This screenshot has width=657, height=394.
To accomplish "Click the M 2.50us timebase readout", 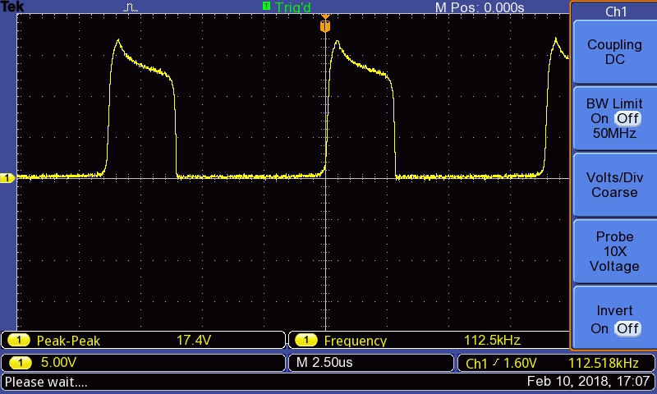I will (x=324, y=362).
